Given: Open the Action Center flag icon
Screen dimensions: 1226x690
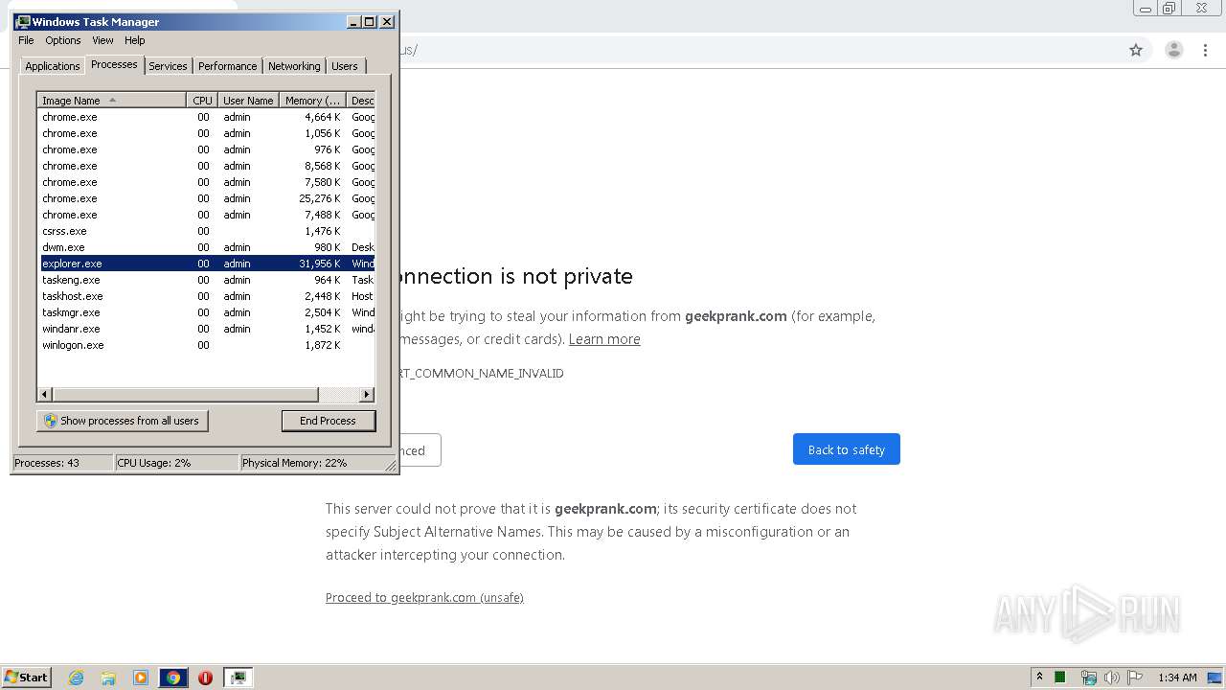Looking at the screenshot, I should pos(1135,678).
